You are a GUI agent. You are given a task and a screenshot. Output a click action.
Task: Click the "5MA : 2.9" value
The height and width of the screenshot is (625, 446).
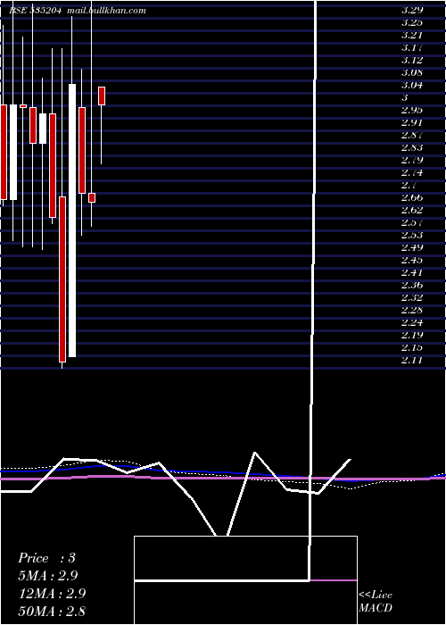pos(48,576)
